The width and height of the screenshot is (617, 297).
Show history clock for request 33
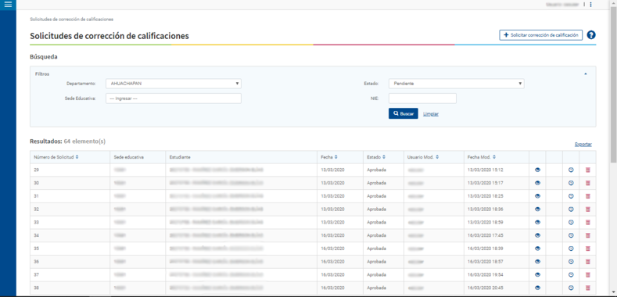(x=571, y=222)
